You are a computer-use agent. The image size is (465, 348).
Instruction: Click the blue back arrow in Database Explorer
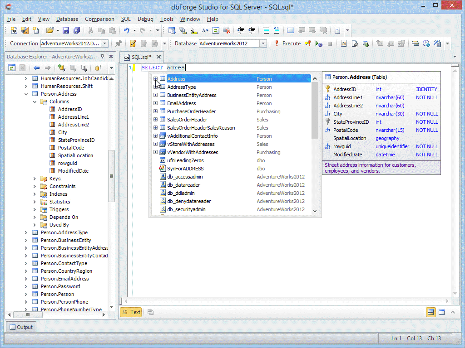(x=37, y=68)
